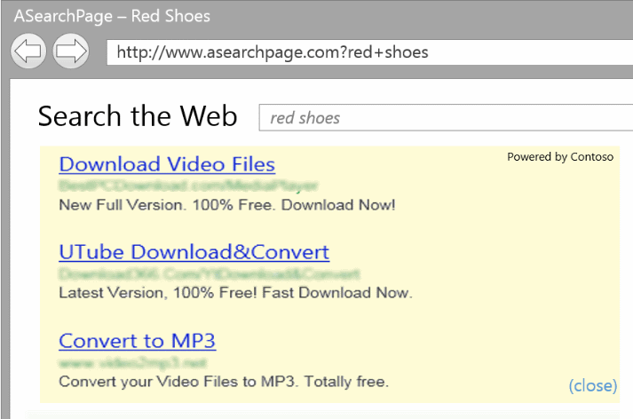This screenshot has width=633, height=419.
Task: Click the browser back arrow button
Action: click(28, 51)
